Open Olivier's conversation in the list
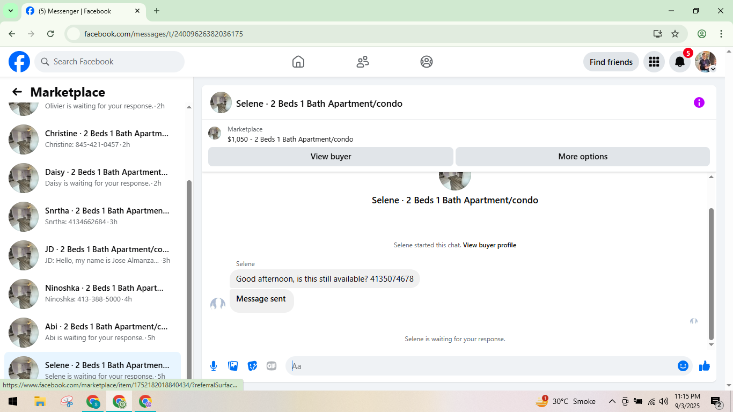Viewport: 733px width, 412px height. tap(92, 108)
